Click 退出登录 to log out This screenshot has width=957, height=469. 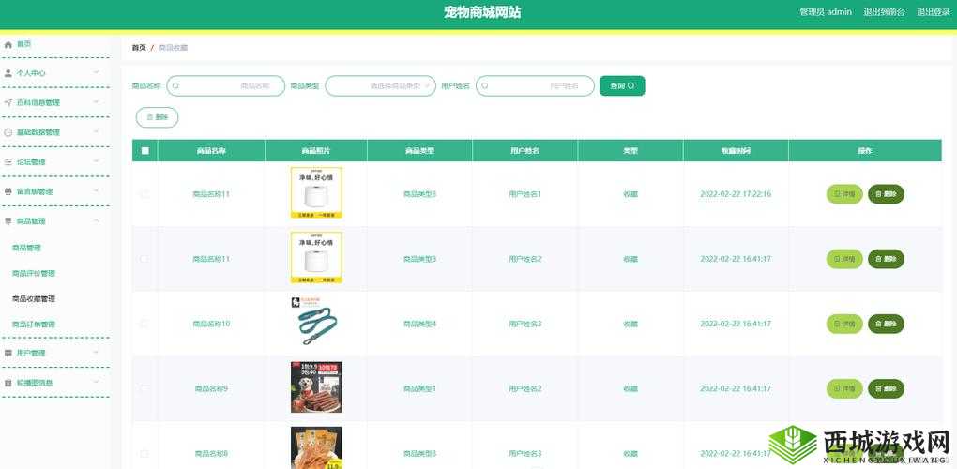click(x=934, y=12)
